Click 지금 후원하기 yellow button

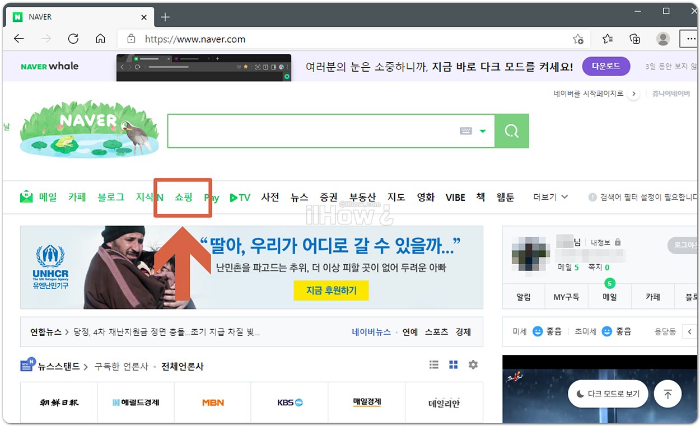coord(331,291)
